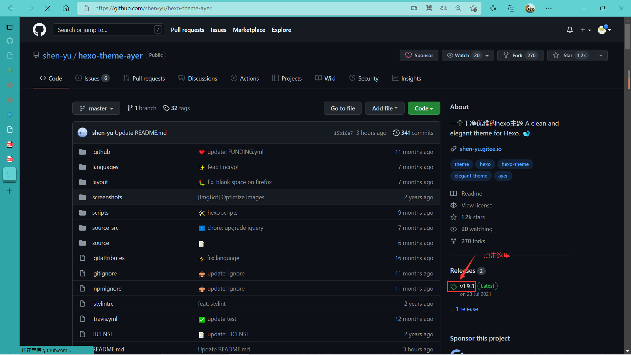
Task: Open the notifications bell
Action: 570,30
